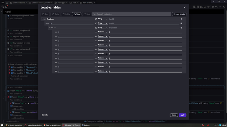Click the preview history icon in toolbar
The width and height of the screenshot is (227, 127).
(3, 7)
